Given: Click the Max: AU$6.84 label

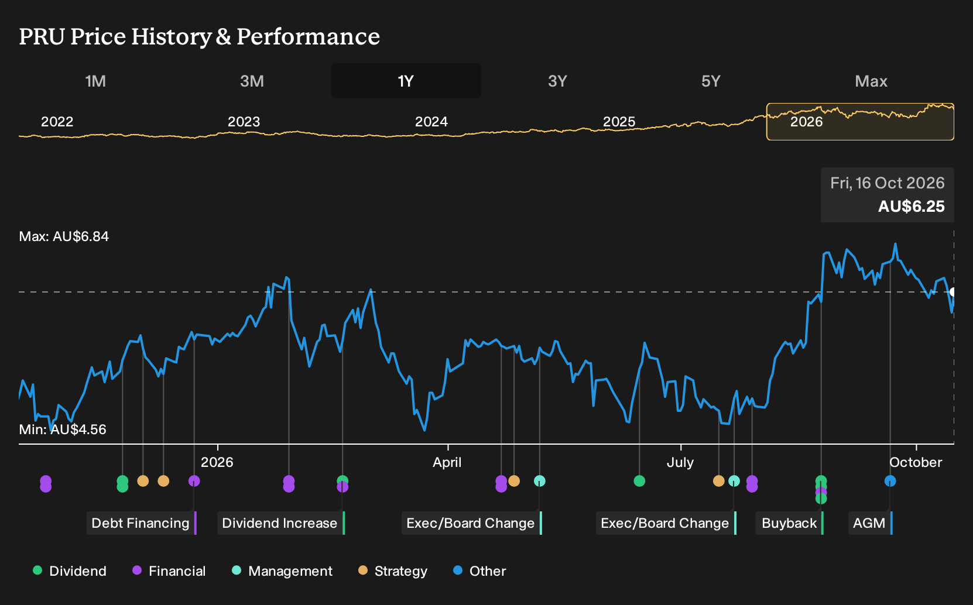Looking at the screenshot, I should 64,236.
